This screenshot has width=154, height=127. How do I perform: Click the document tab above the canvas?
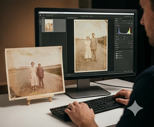coord(73,18)
